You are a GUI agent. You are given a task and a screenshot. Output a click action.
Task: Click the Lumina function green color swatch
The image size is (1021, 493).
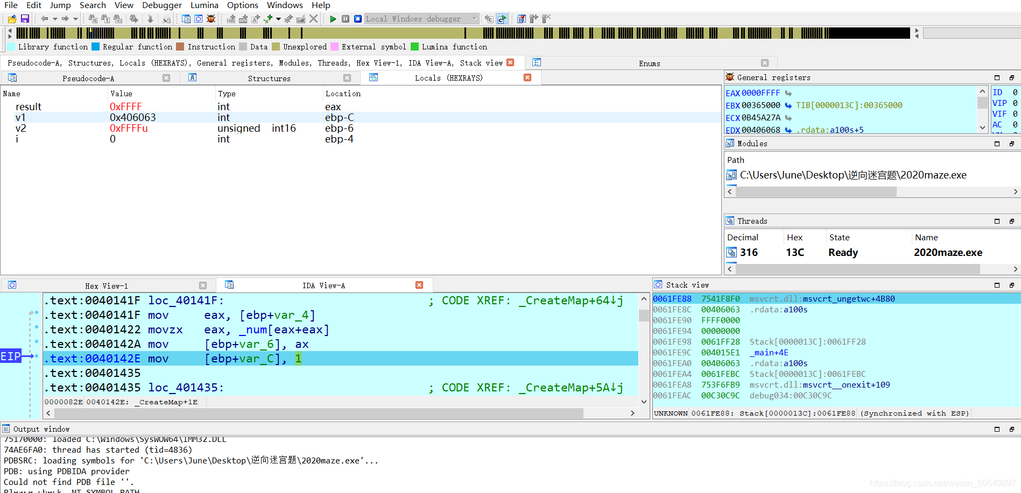tap(414, 47)
